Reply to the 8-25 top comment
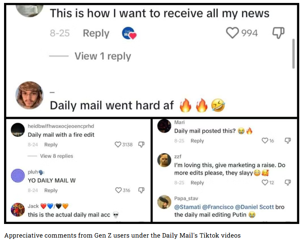 96,33
